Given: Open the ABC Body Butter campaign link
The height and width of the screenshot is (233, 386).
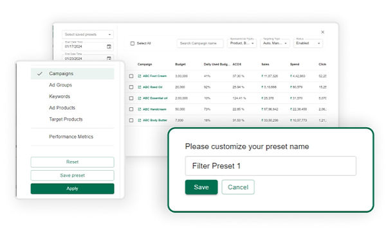Looking at the screenshot, I should pos(155,120).
